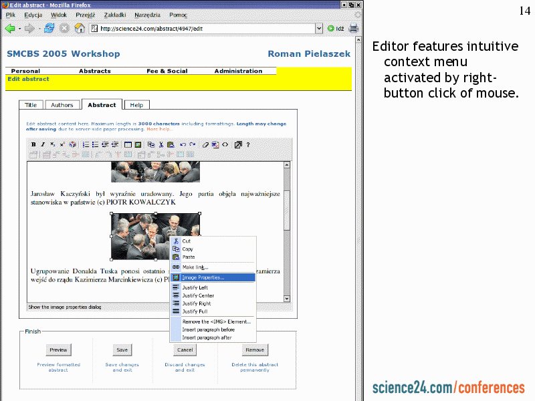Open editor help question mark icon
The height and width of the screenshot is (401, 535).
click(x=248, y=144)
